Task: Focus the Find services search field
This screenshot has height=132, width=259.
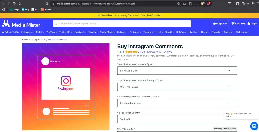Action: (122, 24)
